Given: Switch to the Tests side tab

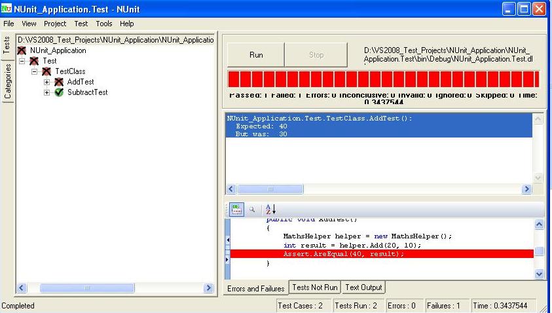Looking at the screenshot, I should coord(7,45).
